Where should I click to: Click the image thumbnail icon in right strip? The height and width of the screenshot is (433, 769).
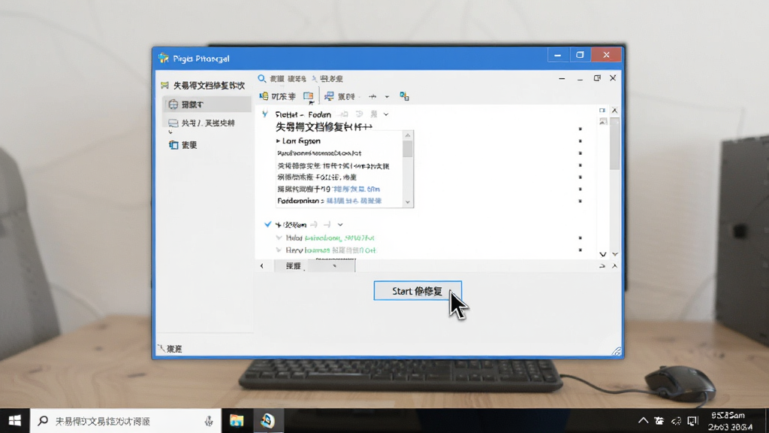(x=603, y=121)
